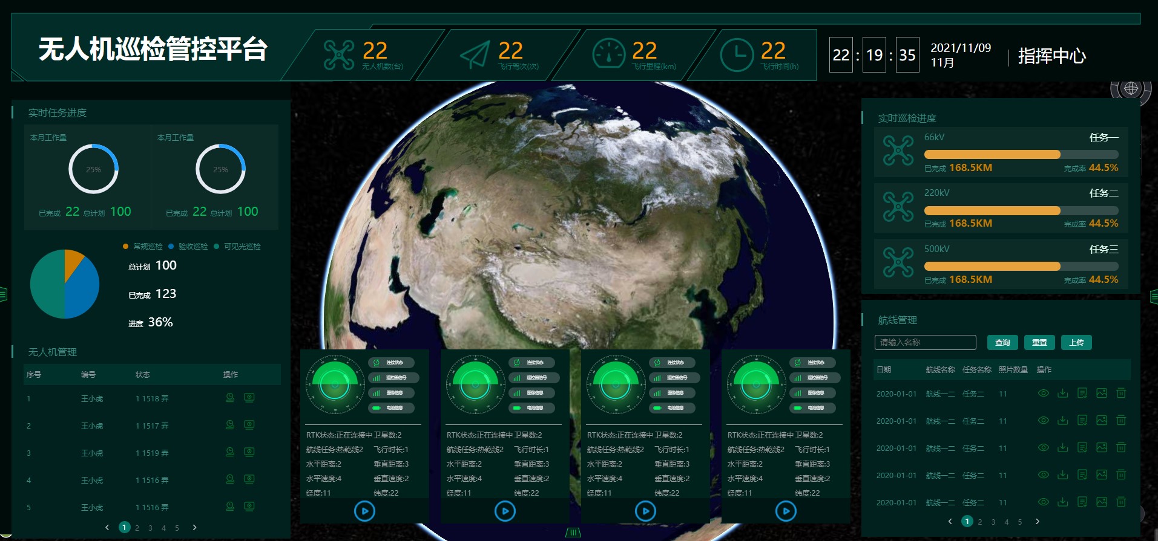Screen dimensions: 1158x541
Task: Go to previous page in 航线管理 pagination
Action: tap(950, 521)
